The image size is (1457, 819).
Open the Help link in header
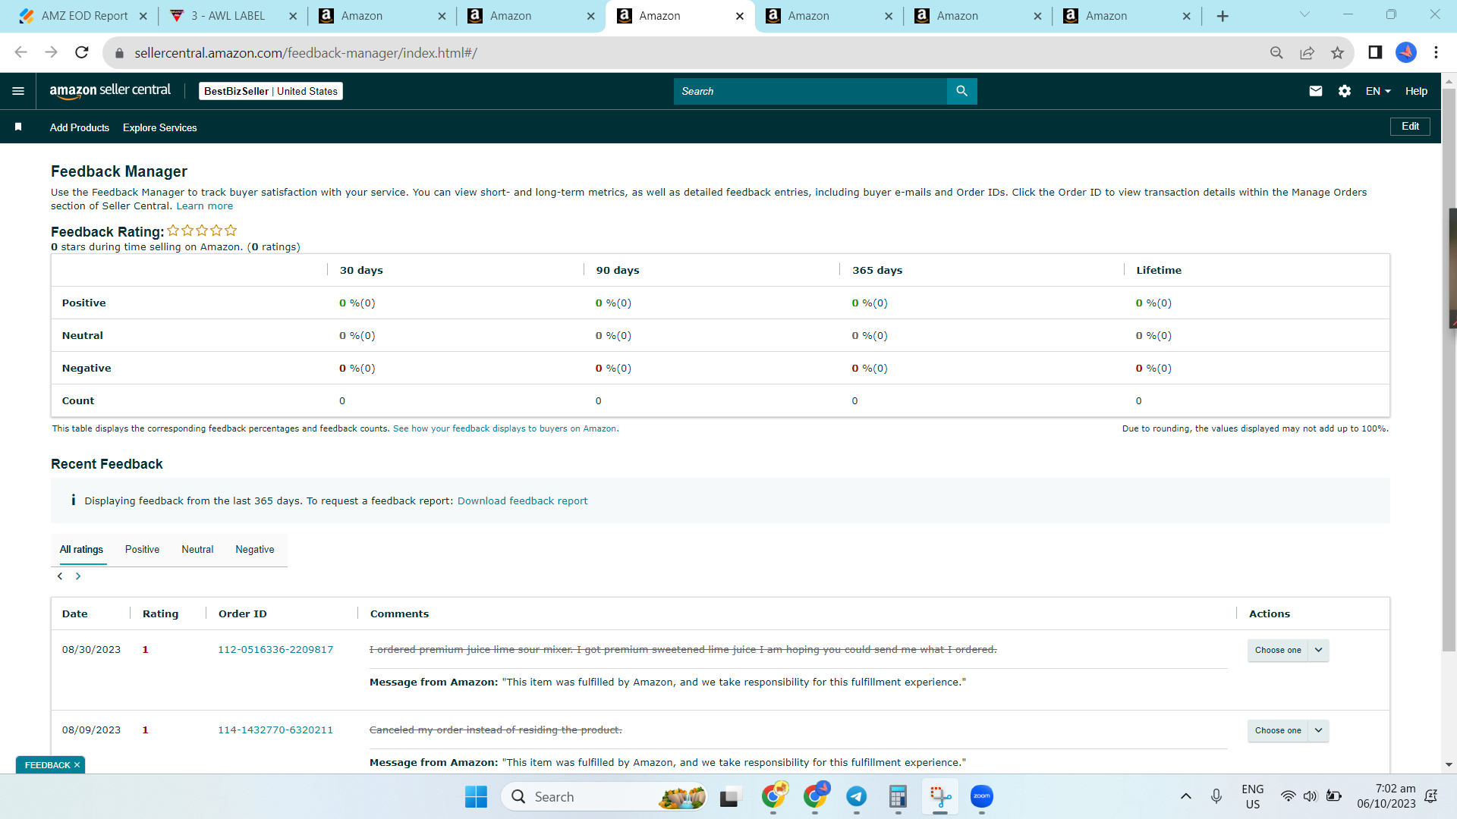(x=1416, y=91)
